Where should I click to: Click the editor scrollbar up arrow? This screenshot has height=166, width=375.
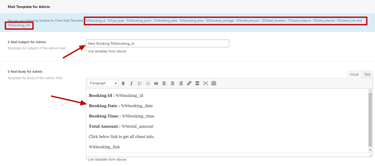click(x=370, y=91)
